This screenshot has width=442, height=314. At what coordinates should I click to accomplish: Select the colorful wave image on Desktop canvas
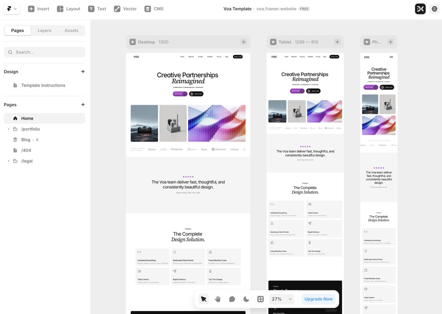click(217, 123)
